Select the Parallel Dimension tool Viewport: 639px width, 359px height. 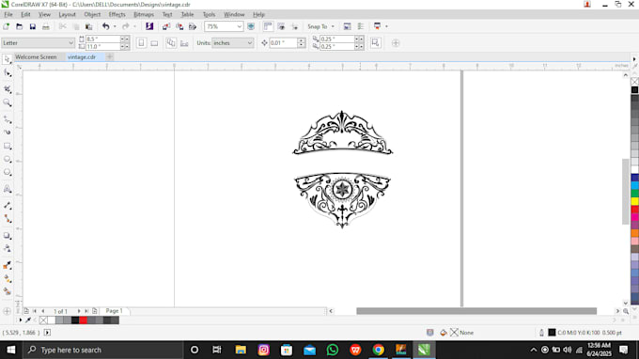pyautogui.click(x=7, y=206)
